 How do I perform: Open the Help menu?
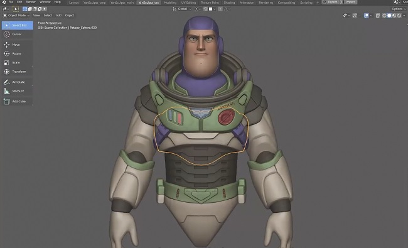click(58, 2)
